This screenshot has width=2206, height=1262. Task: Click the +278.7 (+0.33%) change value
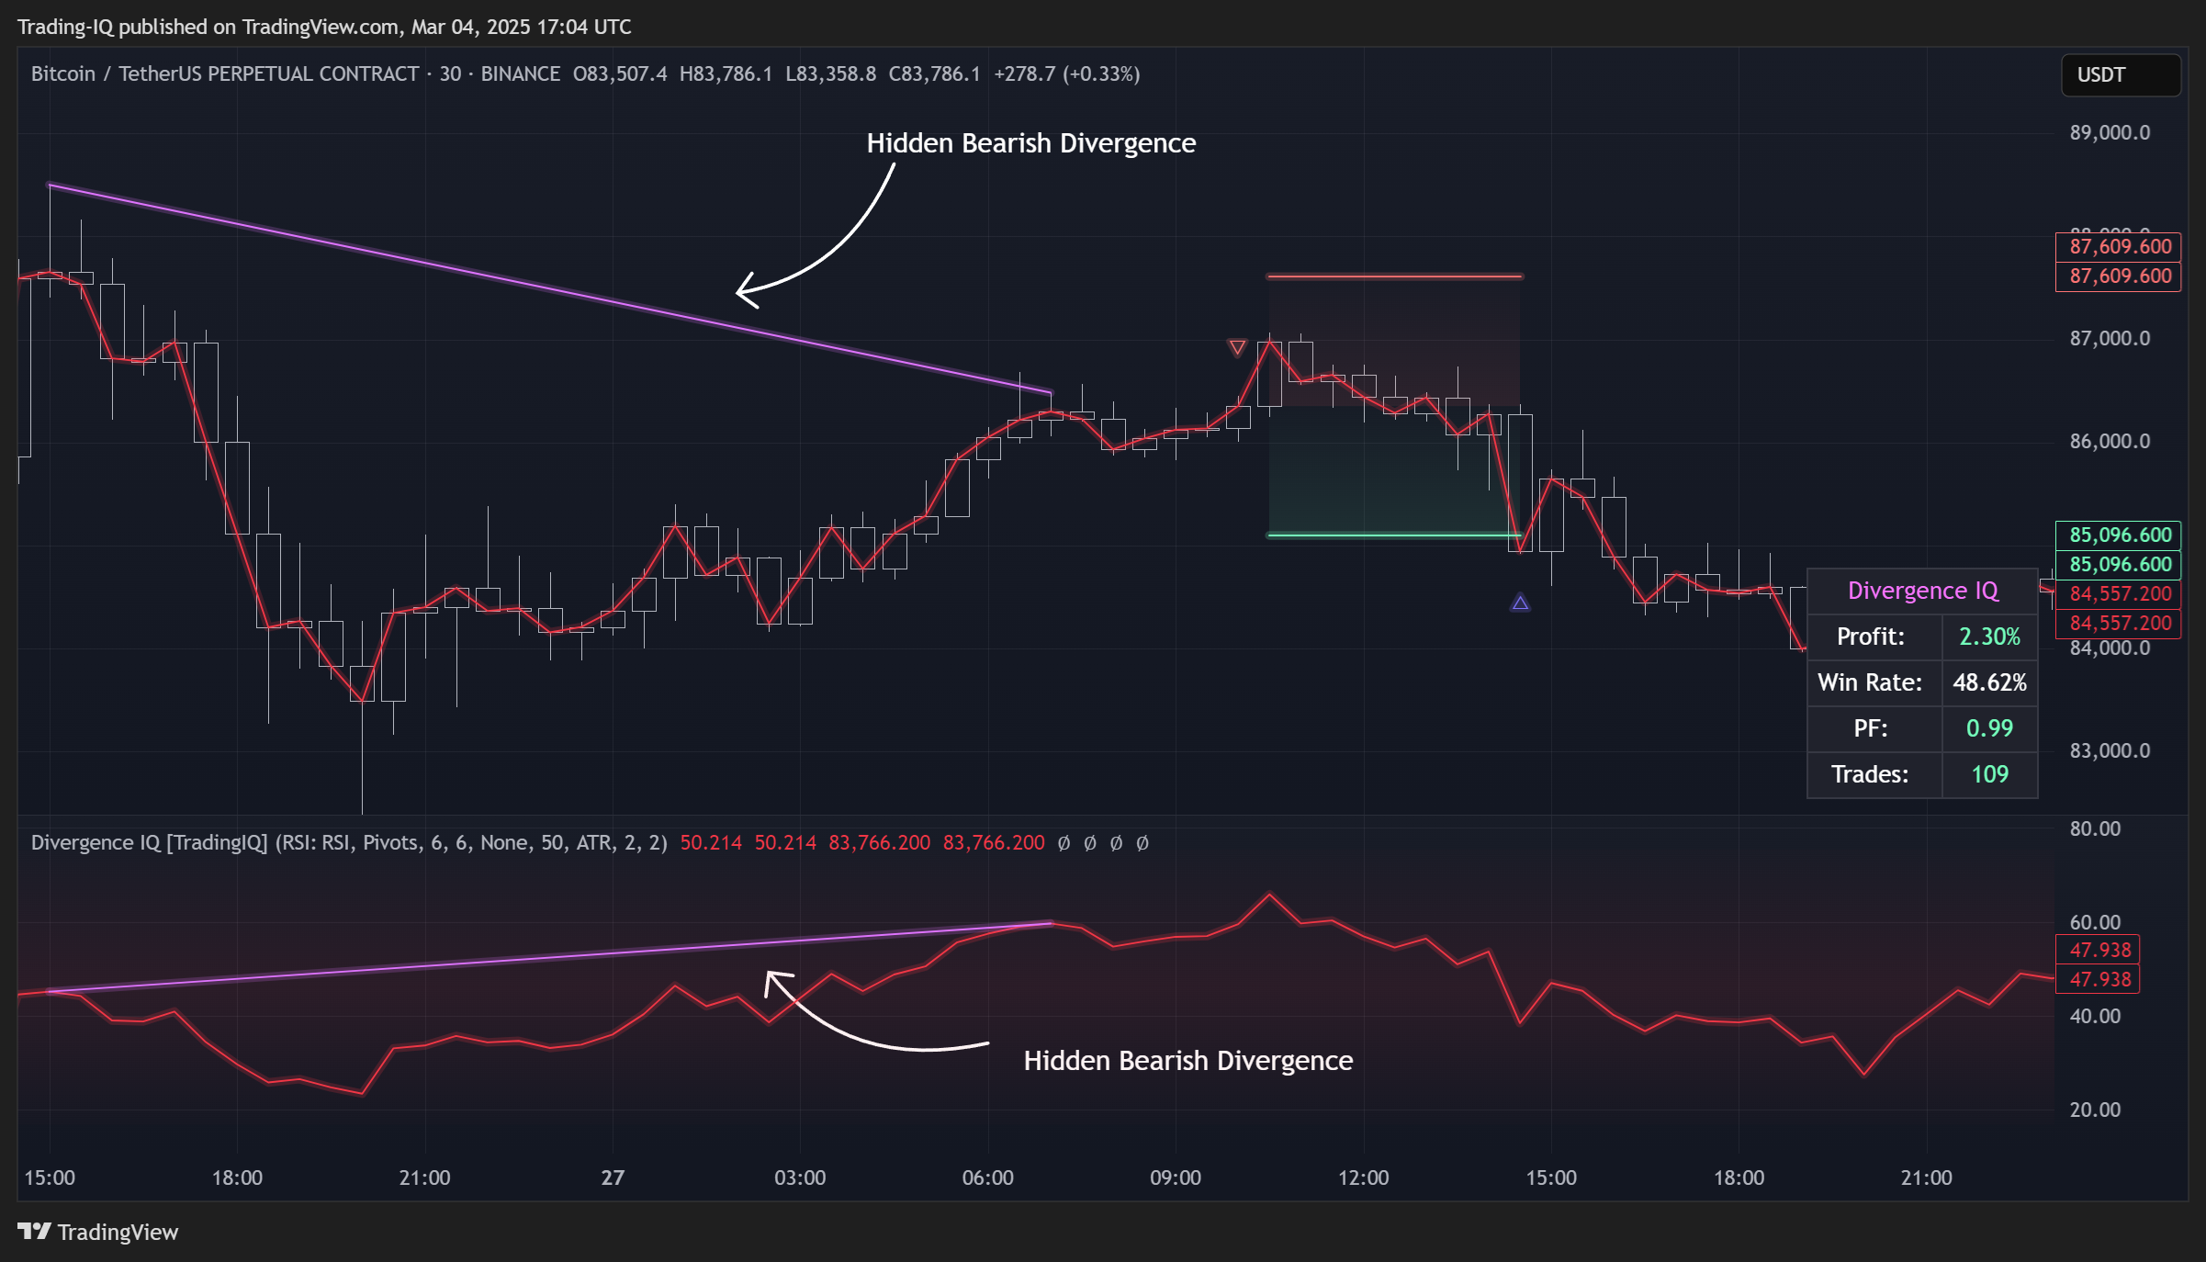tap(1067, 73)
